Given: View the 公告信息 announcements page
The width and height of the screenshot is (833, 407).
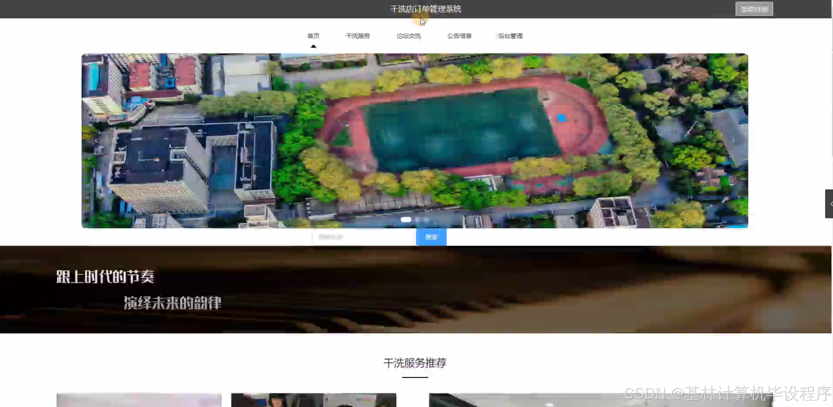Looking at the screenshot, I should (459, 36).
